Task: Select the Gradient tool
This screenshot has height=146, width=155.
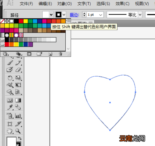Action: pyautogui.click(x=18, y=100)
